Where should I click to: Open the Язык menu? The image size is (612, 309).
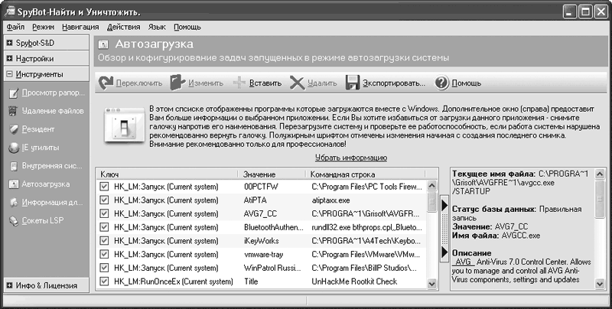click(x=157, y=27)
